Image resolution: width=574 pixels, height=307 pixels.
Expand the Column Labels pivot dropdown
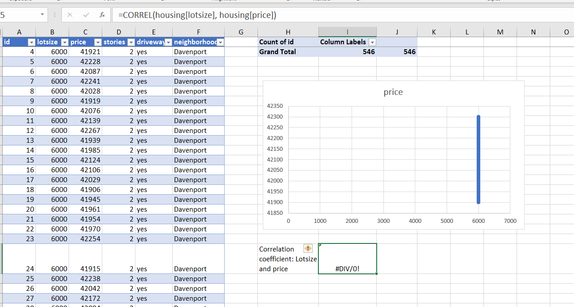tap(372, 42)
